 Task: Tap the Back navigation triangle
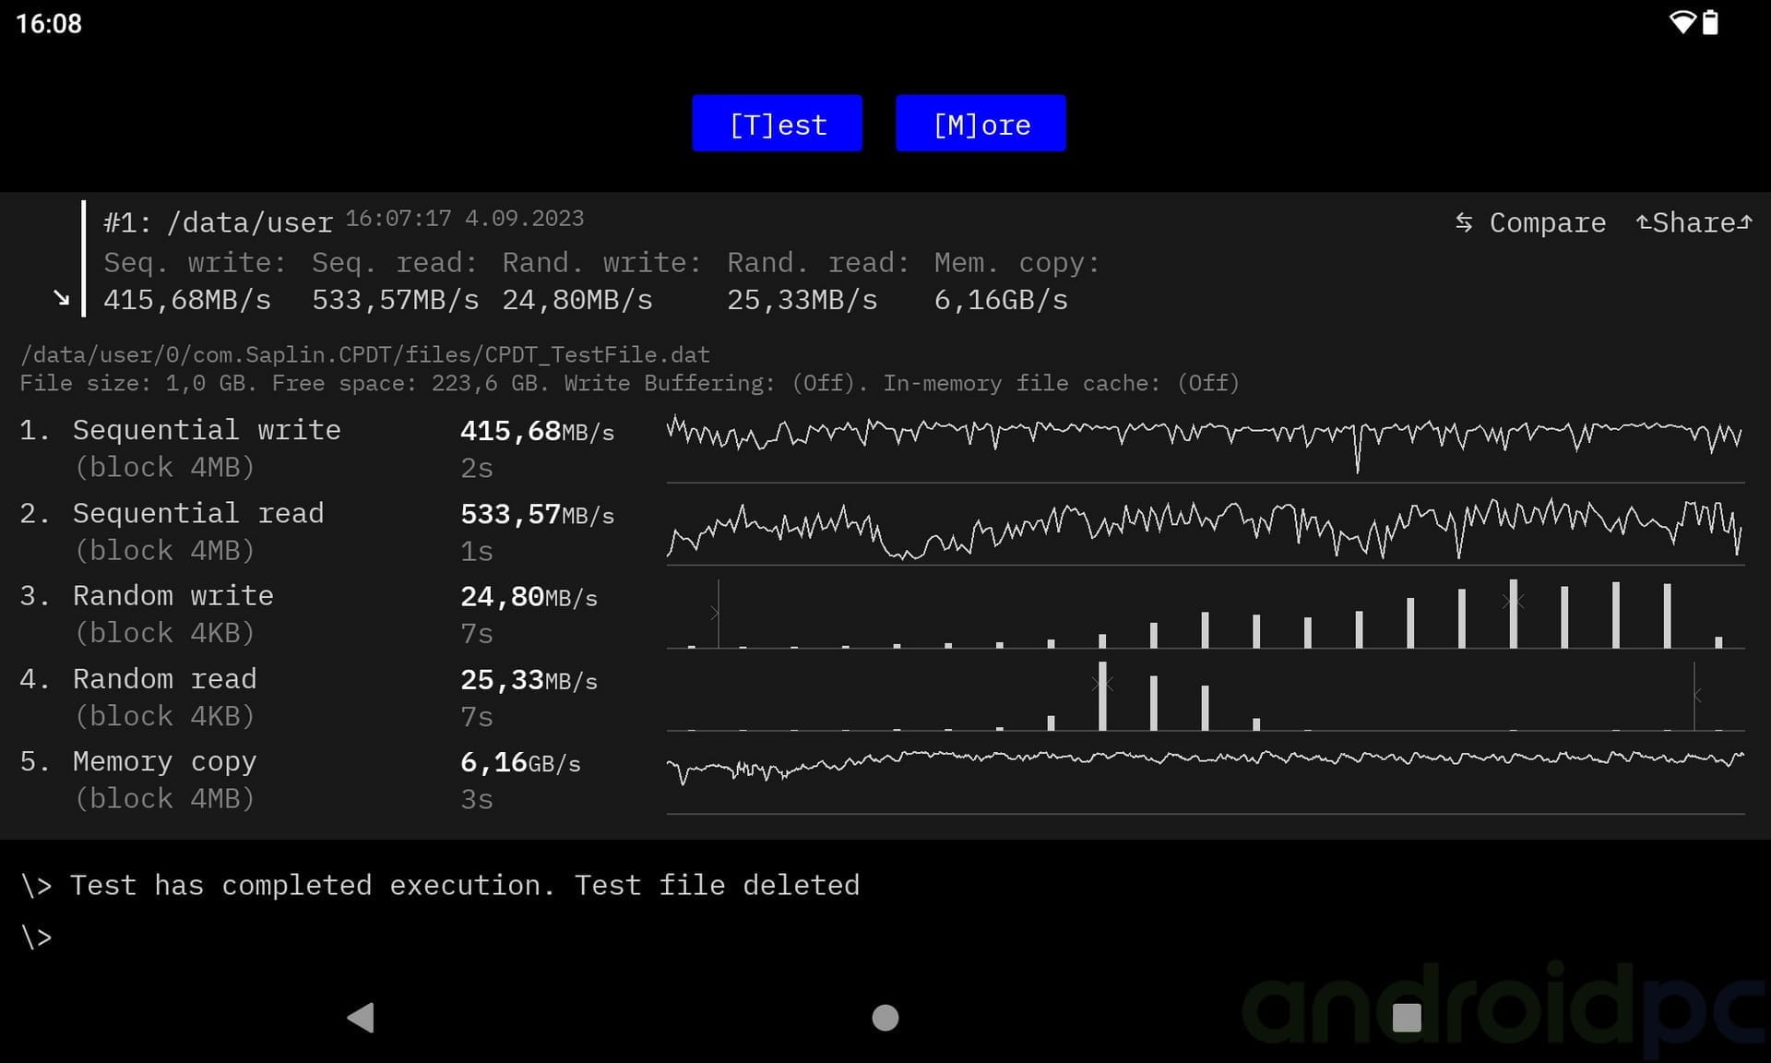click(361, 1018)
